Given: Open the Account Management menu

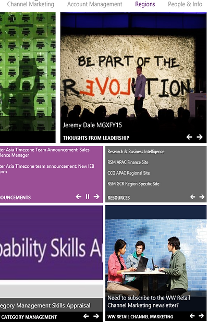Looking at the screenshot, I should (x=94, y=4).
